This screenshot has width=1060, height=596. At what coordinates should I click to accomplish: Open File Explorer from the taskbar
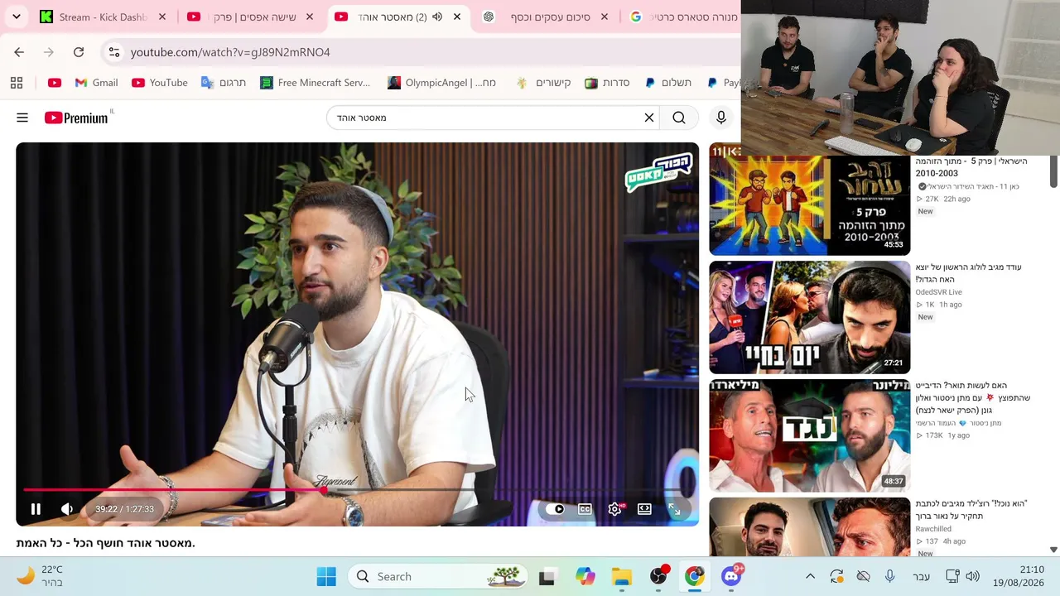pos(622,577)
